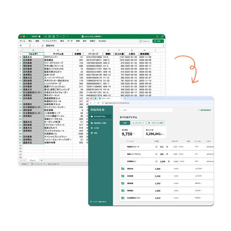Decrease 高級オリーブオイル stock with minus button

(156, 154)
